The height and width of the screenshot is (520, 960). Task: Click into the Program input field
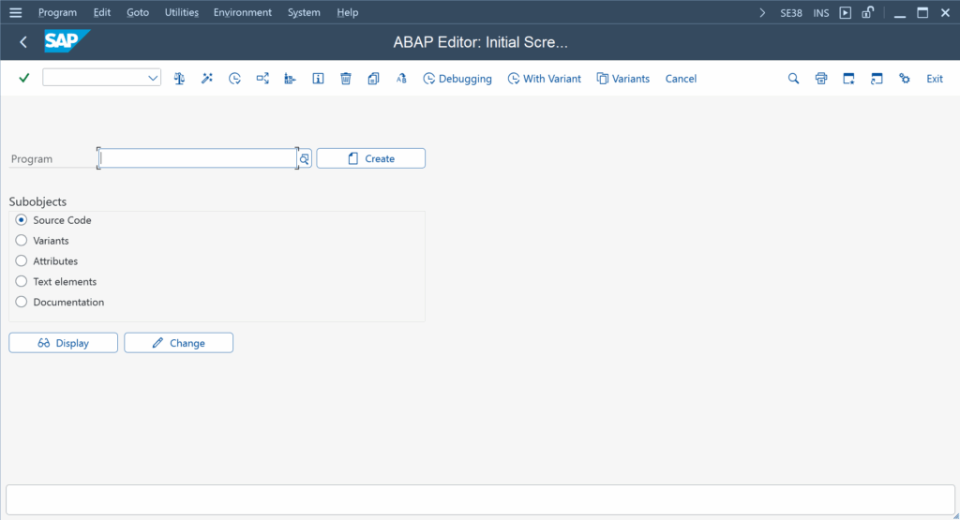tap(198, 158)
